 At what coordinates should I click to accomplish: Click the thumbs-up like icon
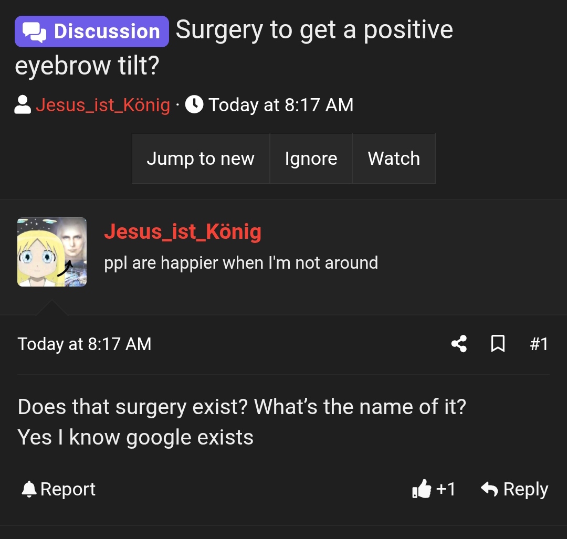(422, 490)
